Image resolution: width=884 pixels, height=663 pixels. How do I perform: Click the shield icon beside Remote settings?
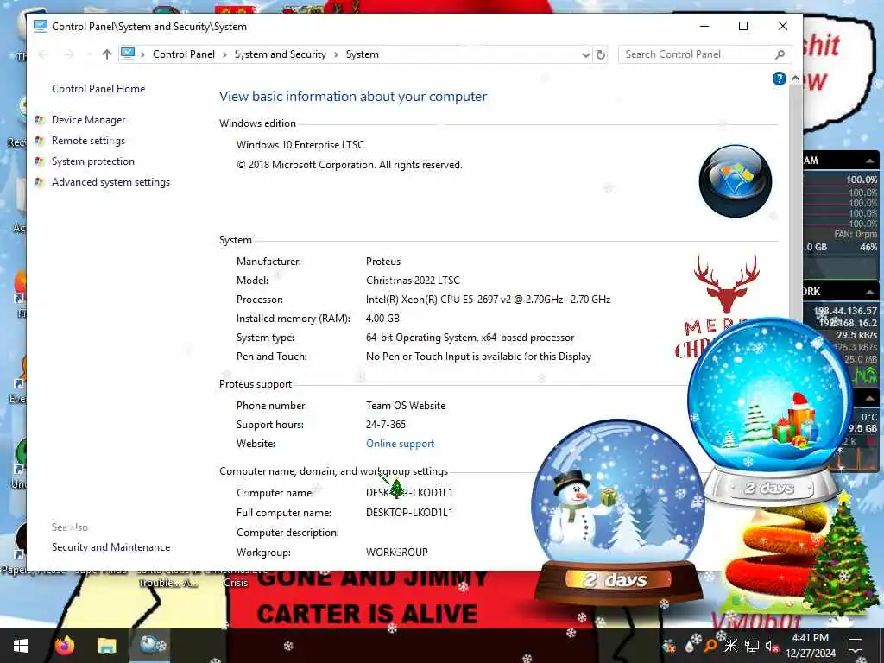point(39,141)
